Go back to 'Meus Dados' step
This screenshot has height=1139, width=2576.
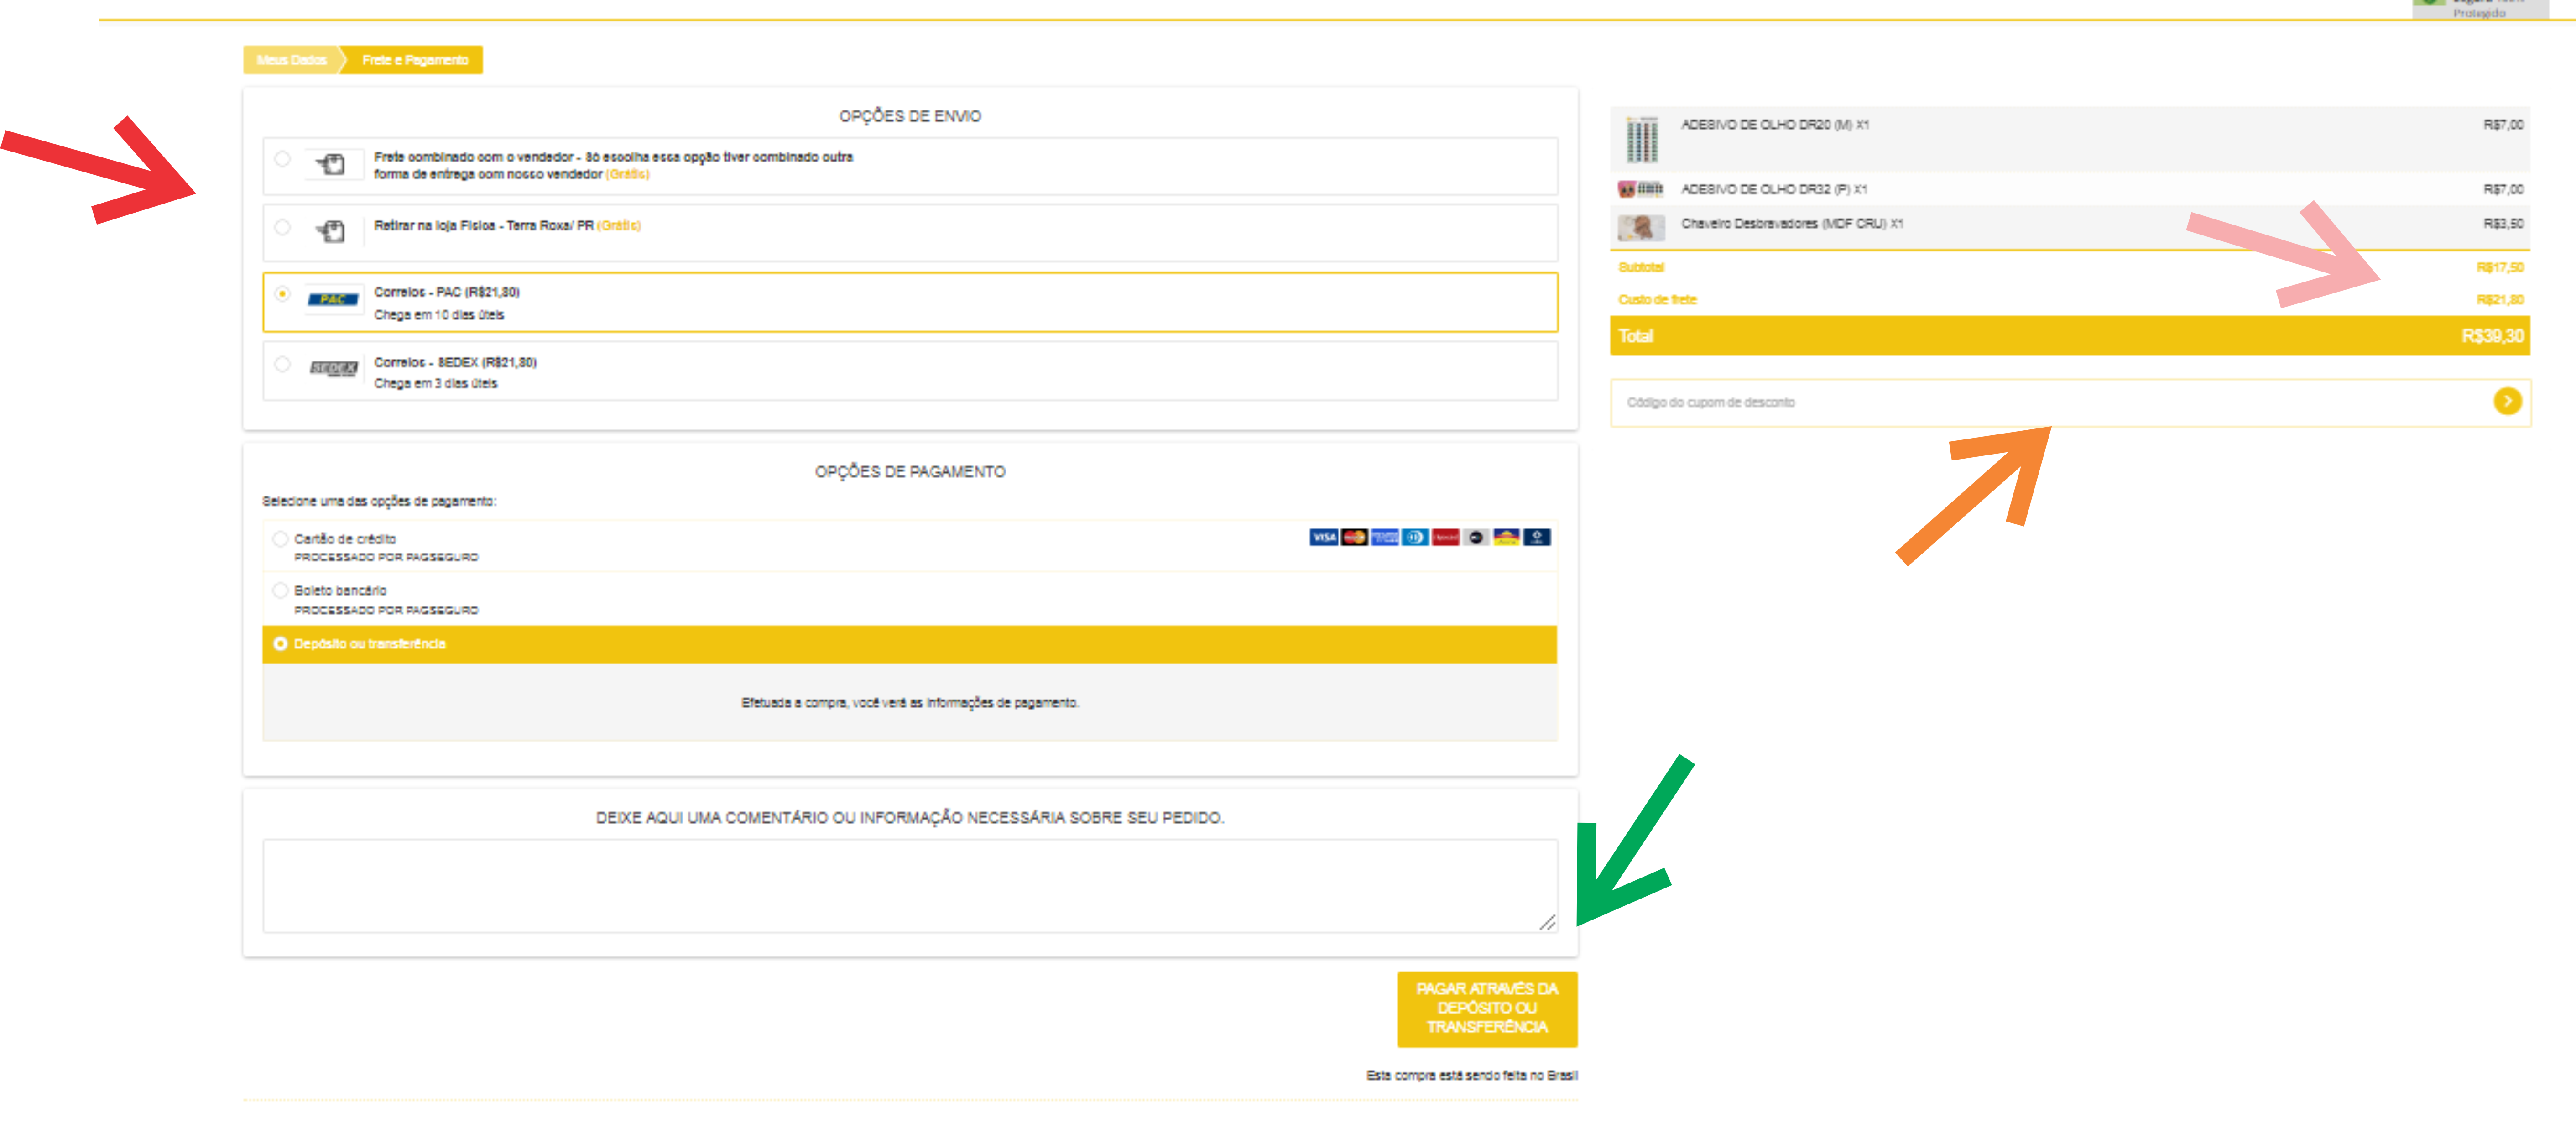click(x=292, y=60)
